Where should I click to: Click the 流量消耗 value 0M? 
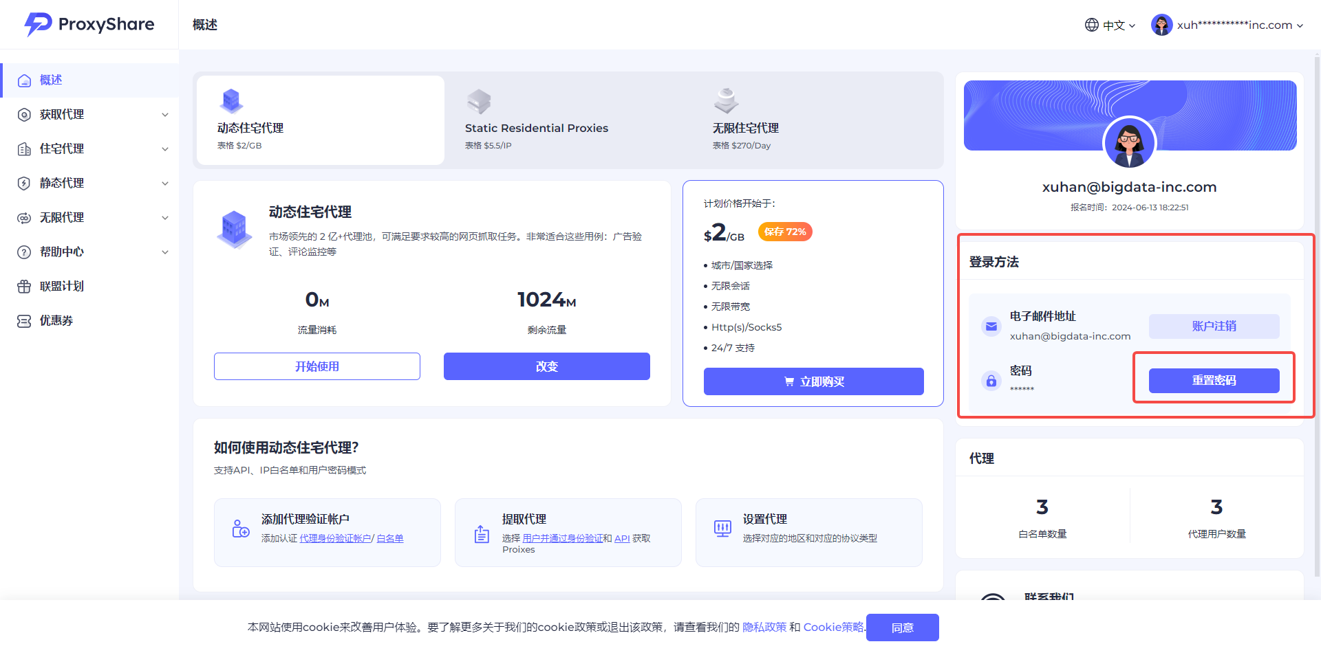pos(317,300)
